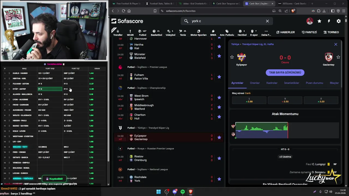Reload the page in the browser

point(124,11)
